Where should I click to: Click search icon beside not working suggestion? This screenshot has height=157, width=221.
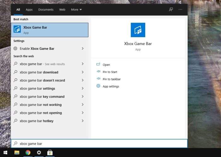click(x=15, y=104)
